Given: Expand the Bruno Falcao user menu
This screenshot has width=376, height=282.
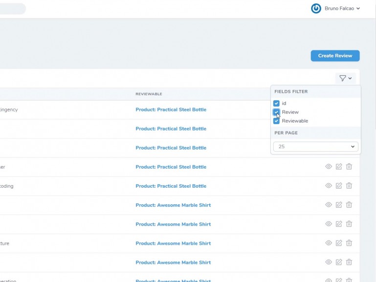Looking at the screenshot, I should point(342,8).
